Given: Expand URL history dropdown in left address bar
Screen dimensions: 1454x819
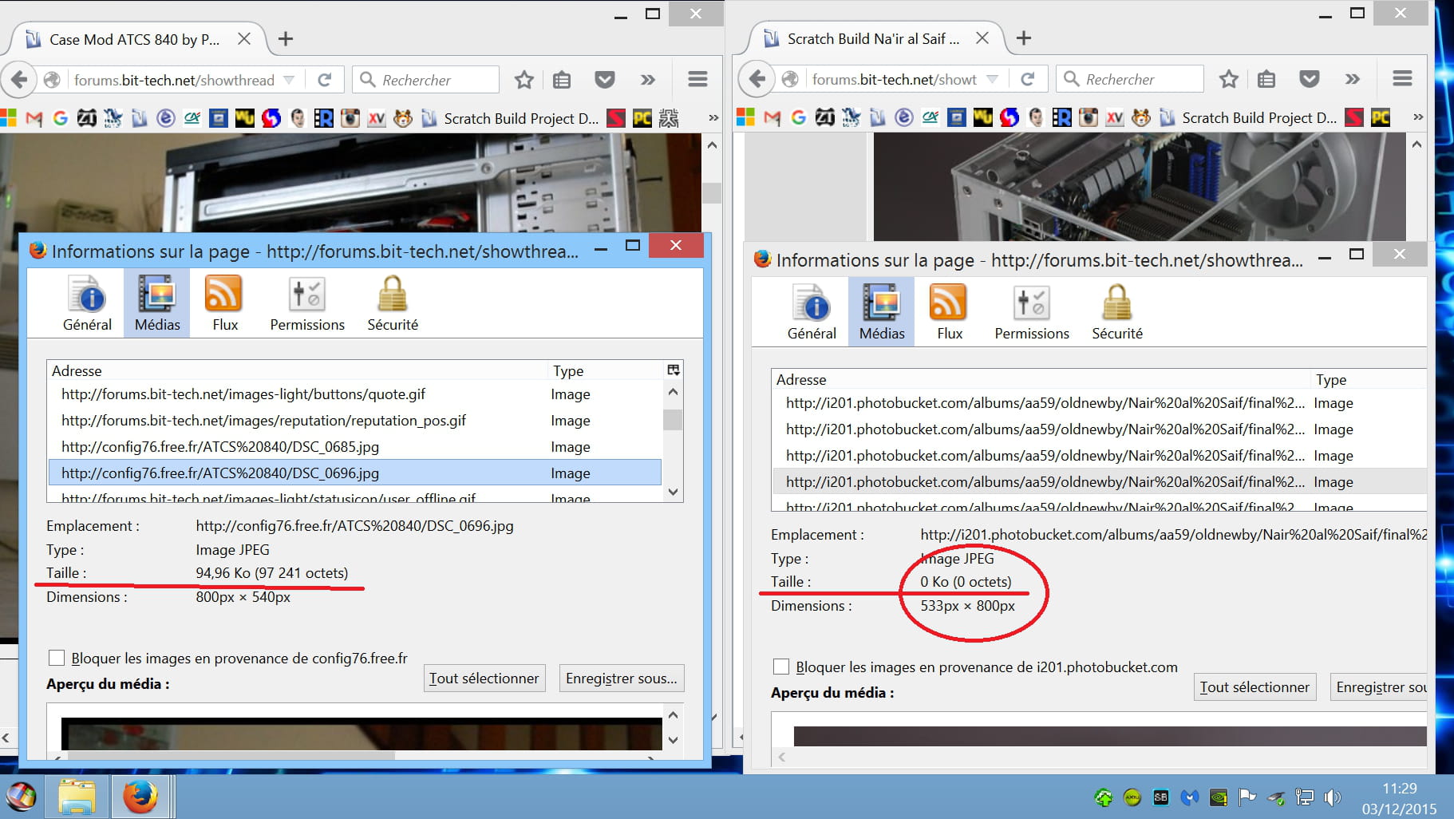Looking at the screenshot, I should point(290,80).
